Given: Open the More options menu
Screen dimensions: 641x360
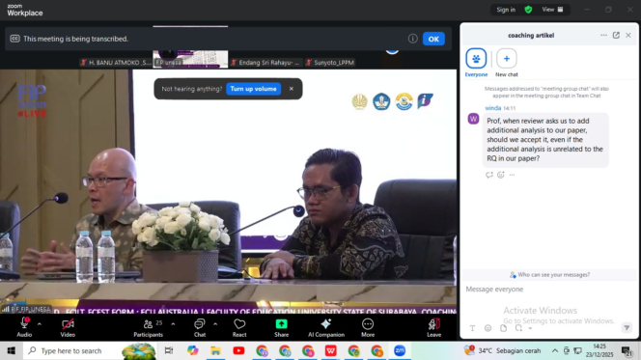Looking at the screenshot, I should point(368,327).
